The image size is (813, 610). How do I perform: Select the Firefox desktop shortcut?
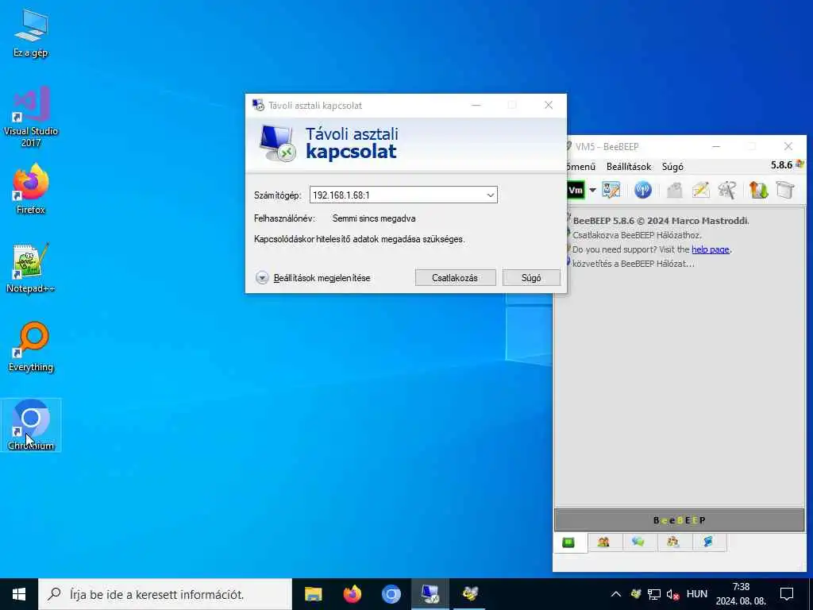tap(31, 189)
